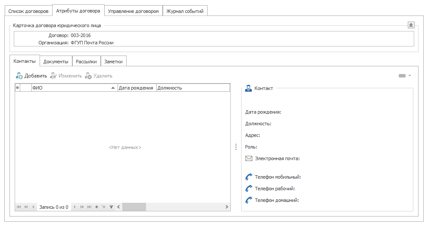Viewport: 428px width, 226px height.
Task: Click the Удалить contact button
Action: click(99, 76)
